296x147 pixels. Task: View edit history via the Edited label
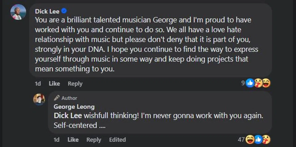pyautogui.click(x=117, y=140)
